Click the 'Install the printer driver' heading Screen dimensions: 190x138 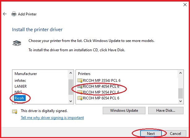(37, 30)
